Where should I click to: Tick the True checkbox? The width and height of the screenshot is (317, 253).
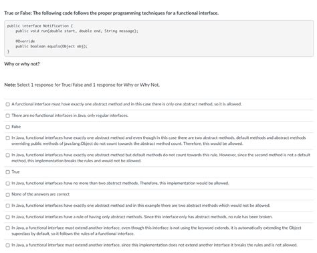pos(7,172)
